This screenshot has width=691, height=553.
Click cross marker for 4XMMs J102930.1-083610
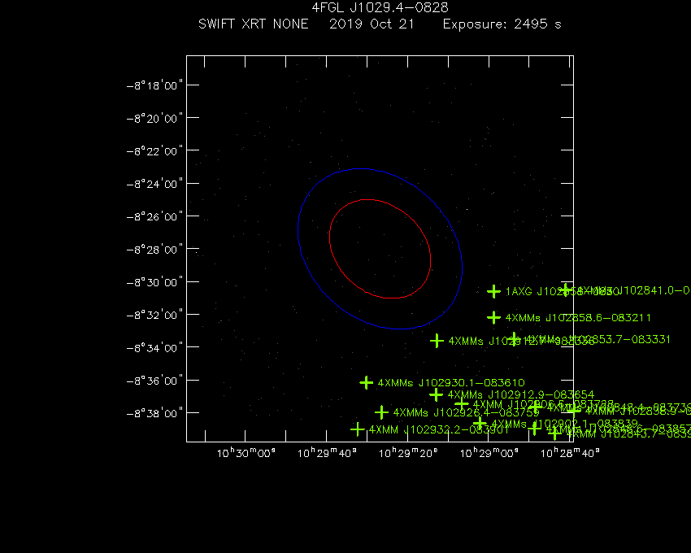pyautogui.click(x=366, y=382)
